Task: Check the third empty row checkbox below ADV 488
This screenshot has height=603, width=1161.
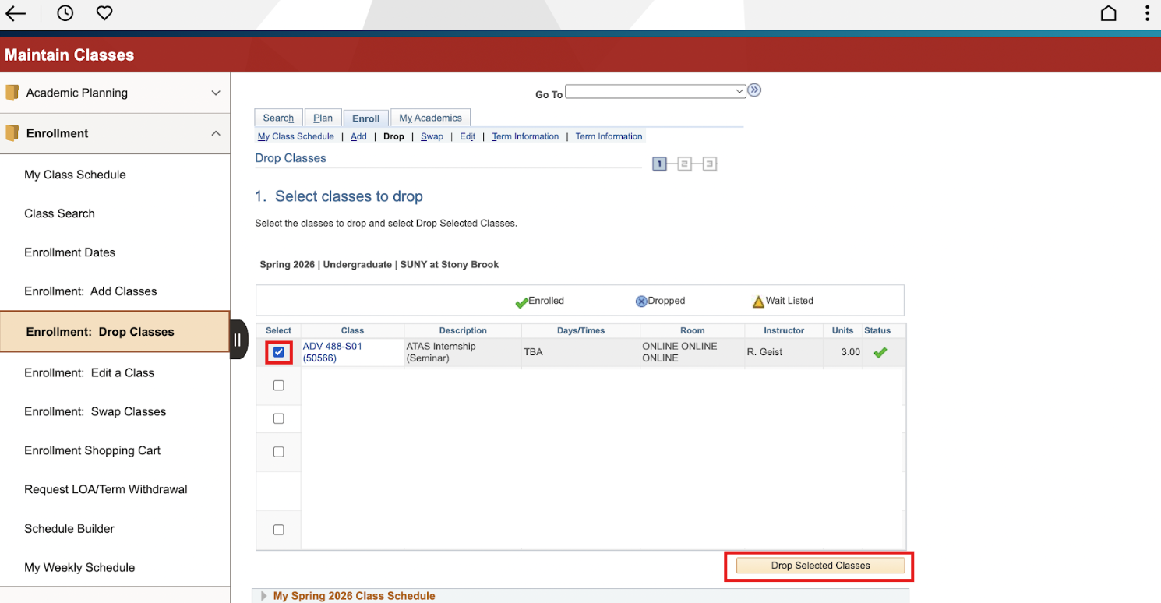Action: pyautogui.click(x=278, y=452)
